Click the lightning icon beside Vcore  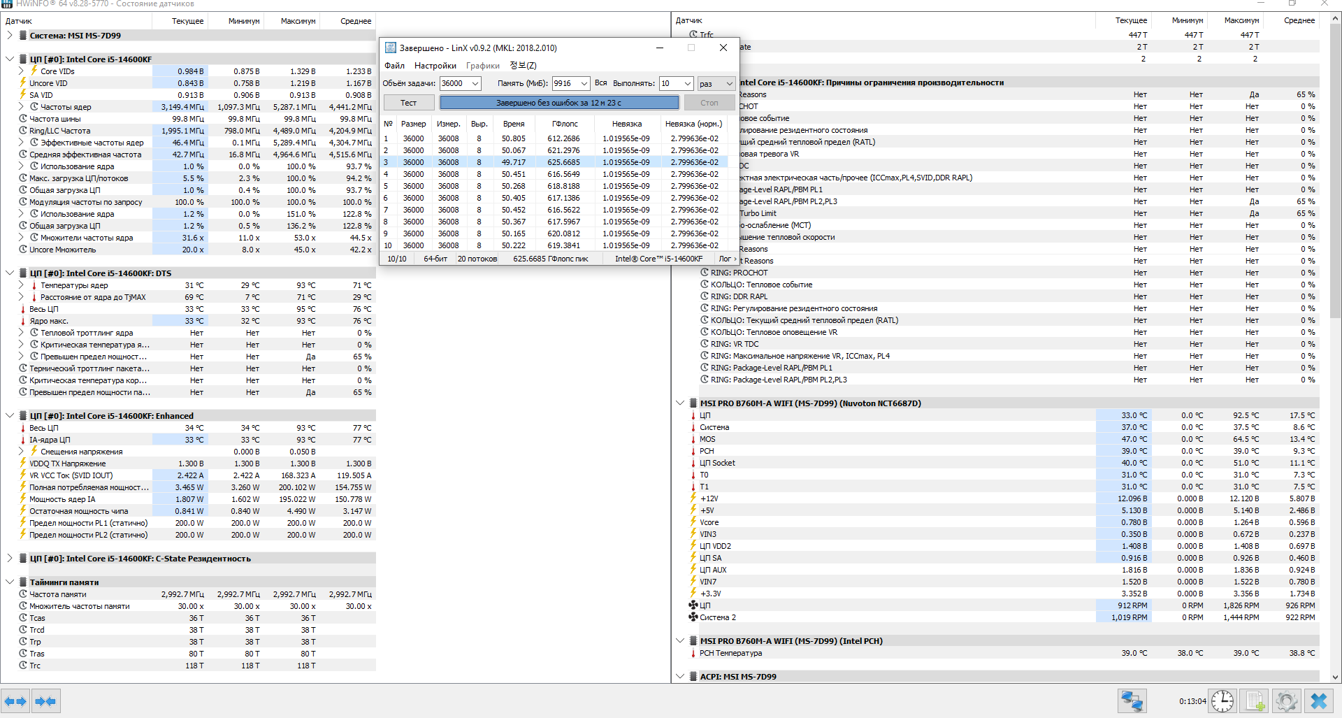[x=693, y=522]
